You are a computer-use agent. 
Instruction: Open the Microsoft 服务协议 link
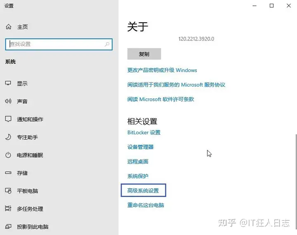pos(176,85)
